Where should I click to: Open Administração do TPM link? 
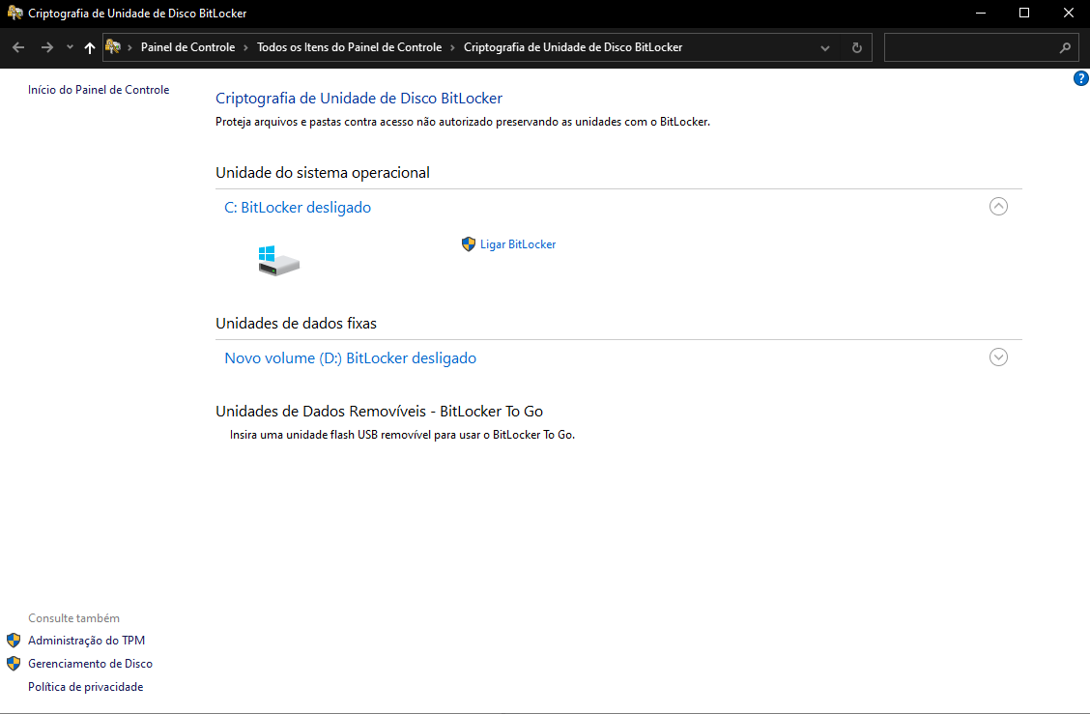86,641
